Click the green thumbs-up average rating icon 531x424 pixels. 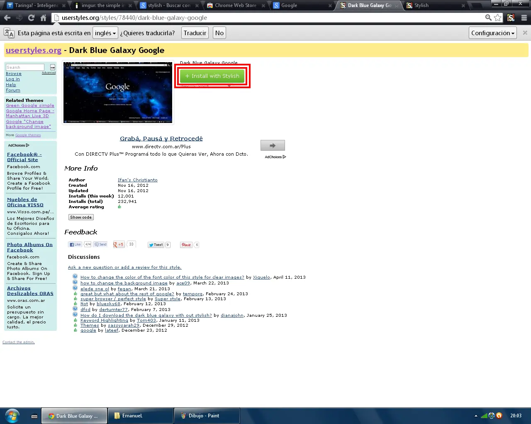click(x=119, y=207)
